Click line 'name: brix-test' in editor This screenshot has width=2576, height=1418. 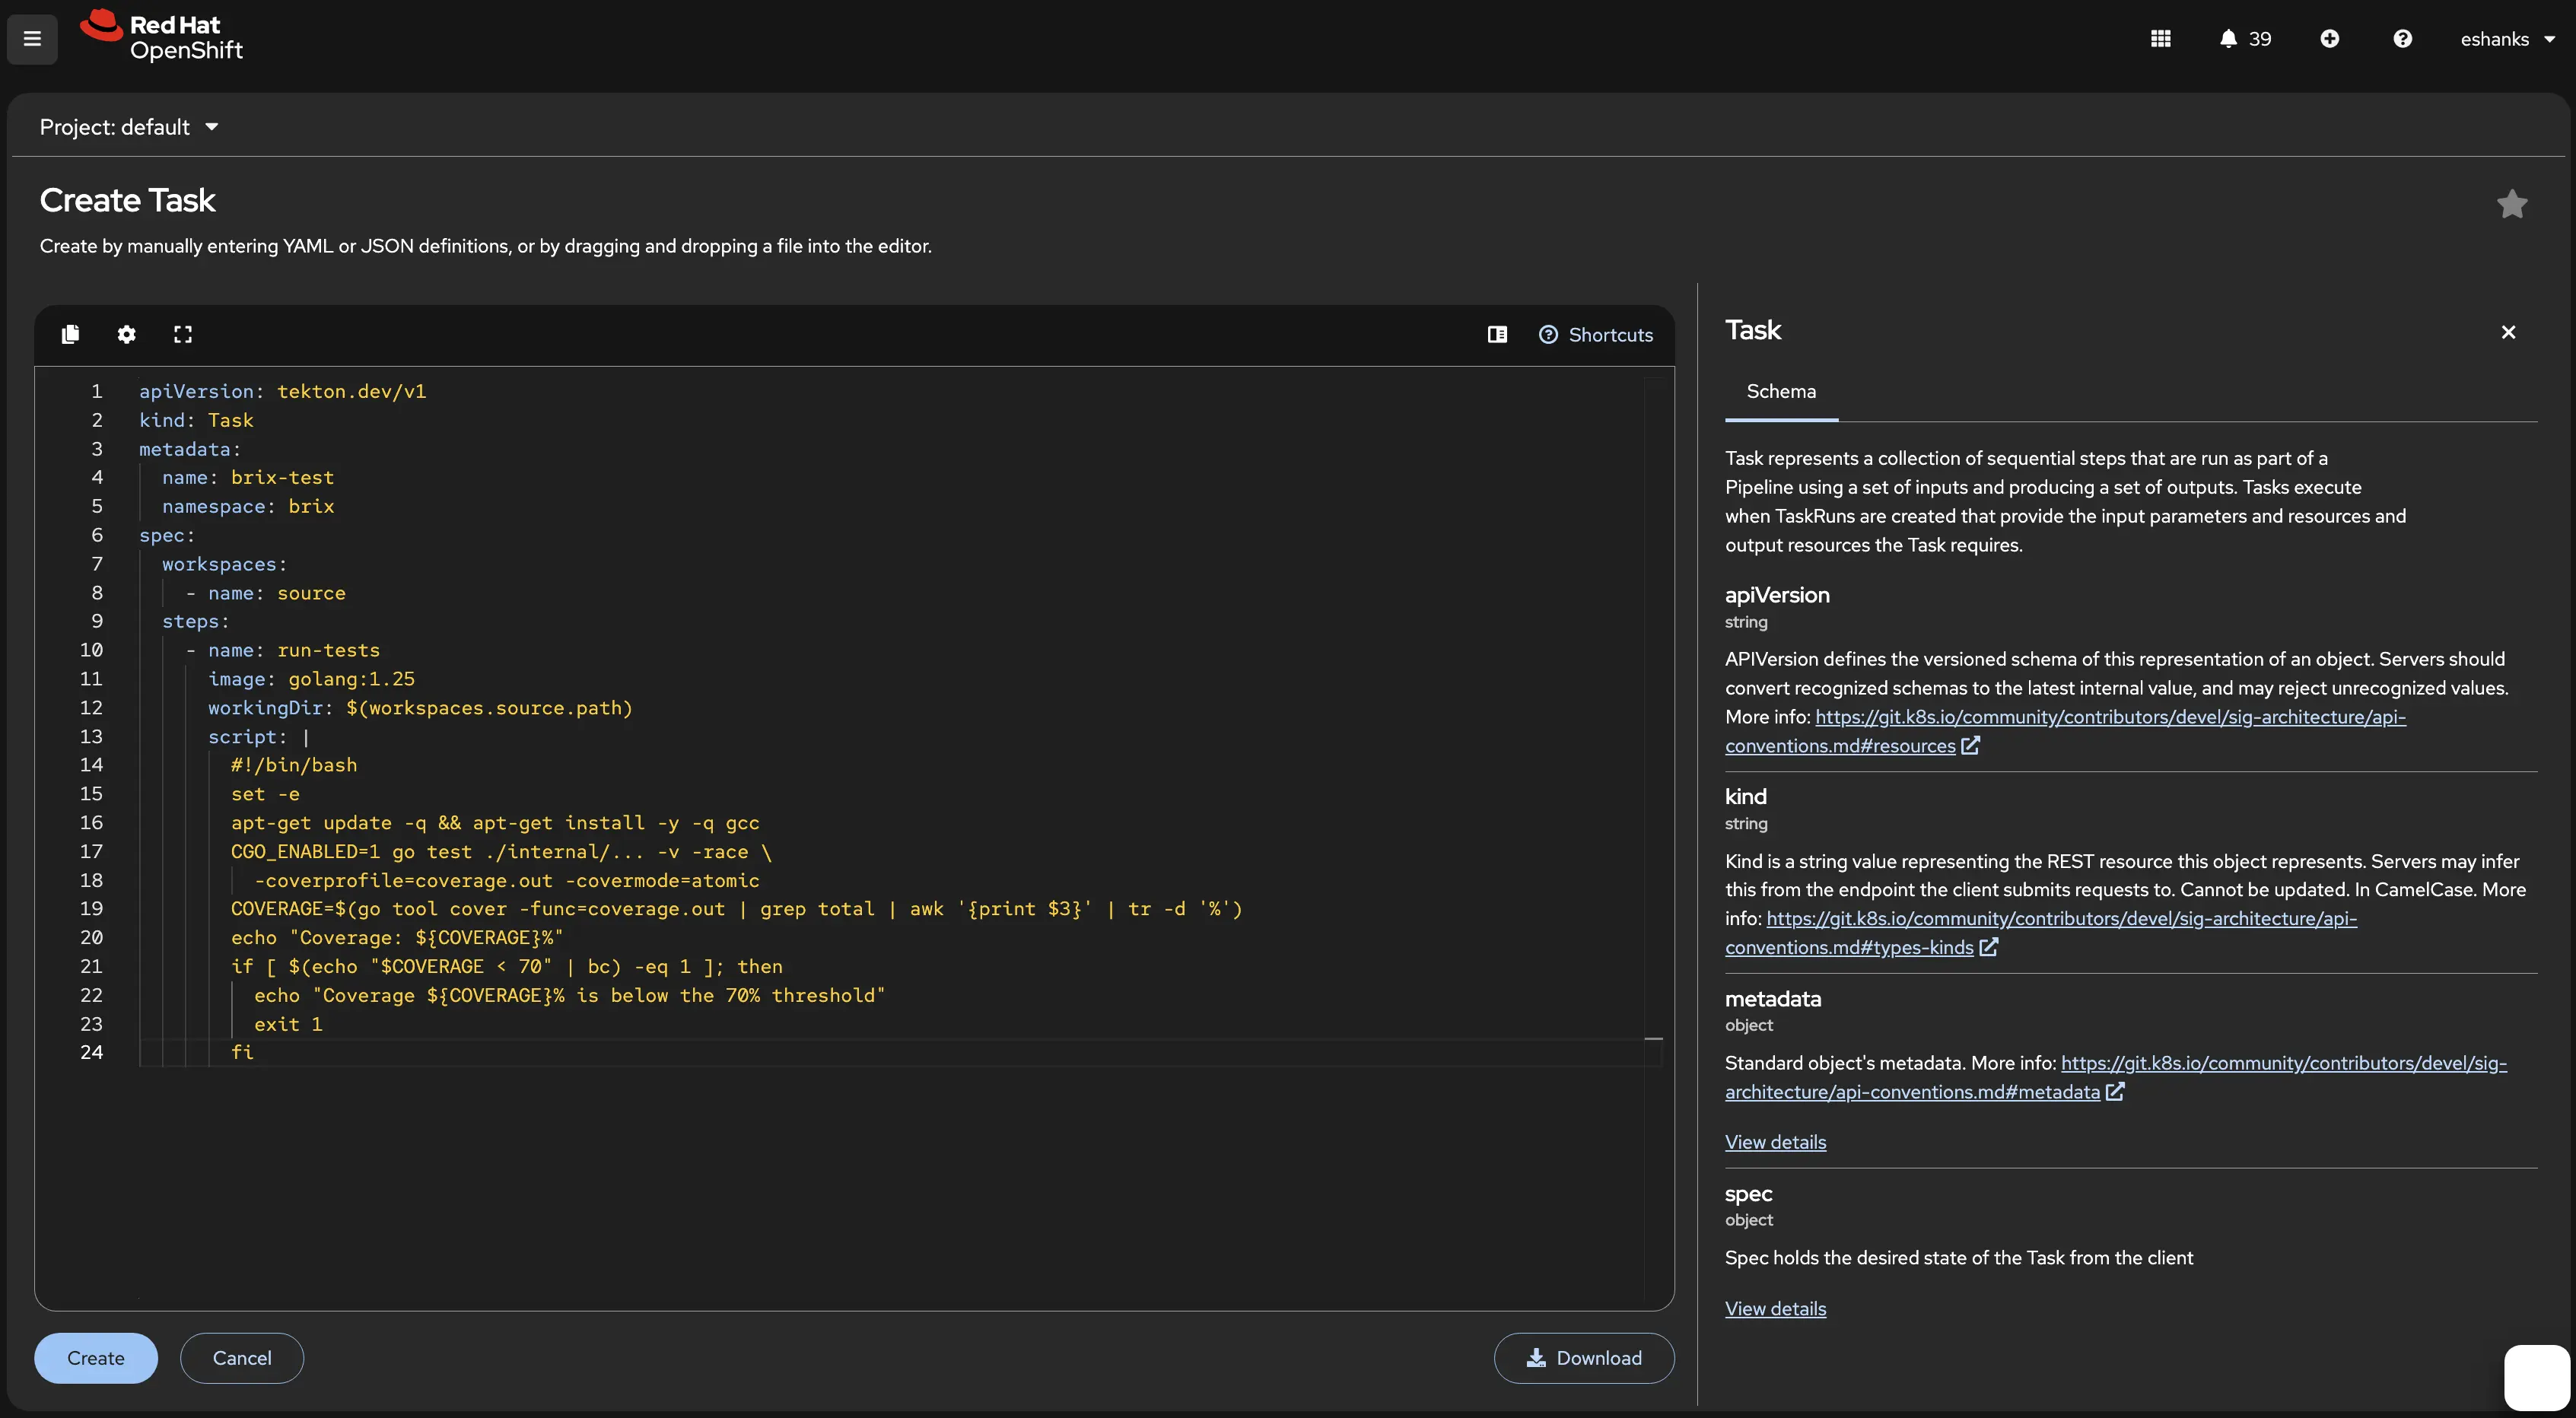[248, 478]
